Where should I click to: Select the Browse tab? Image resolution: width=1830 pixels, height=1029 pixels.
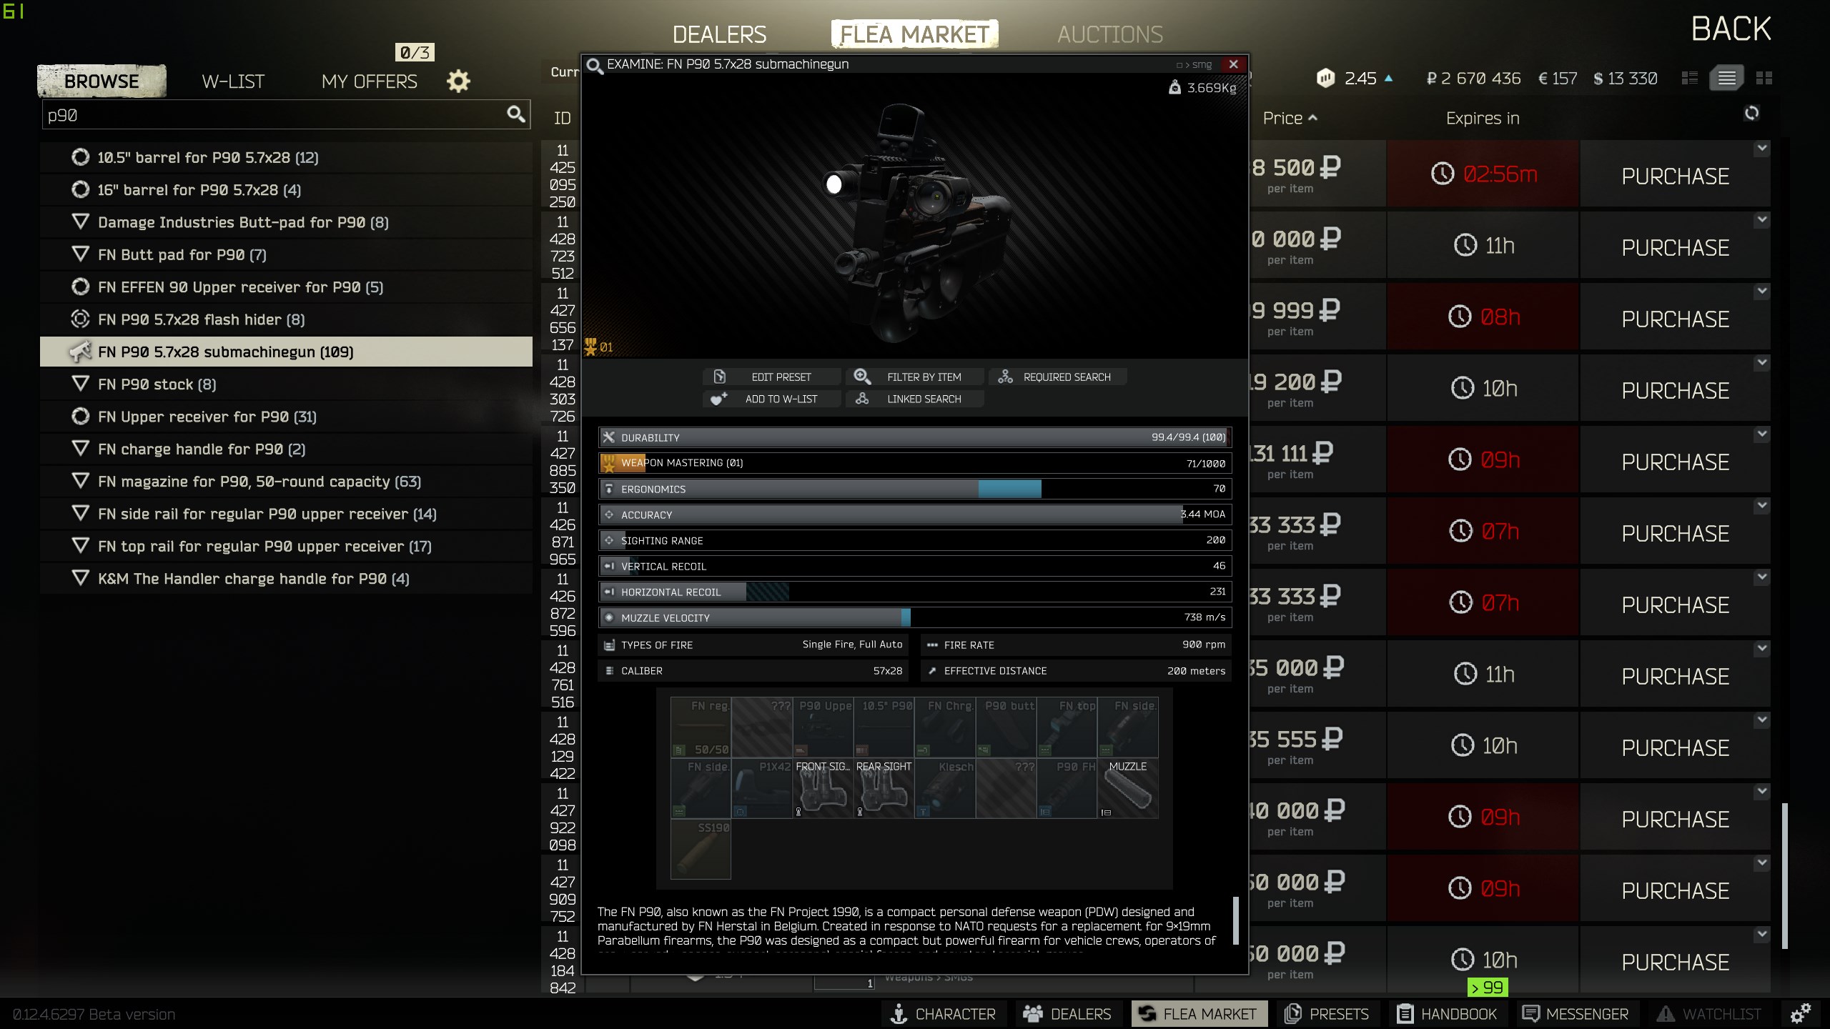click(x=102, y=81)
